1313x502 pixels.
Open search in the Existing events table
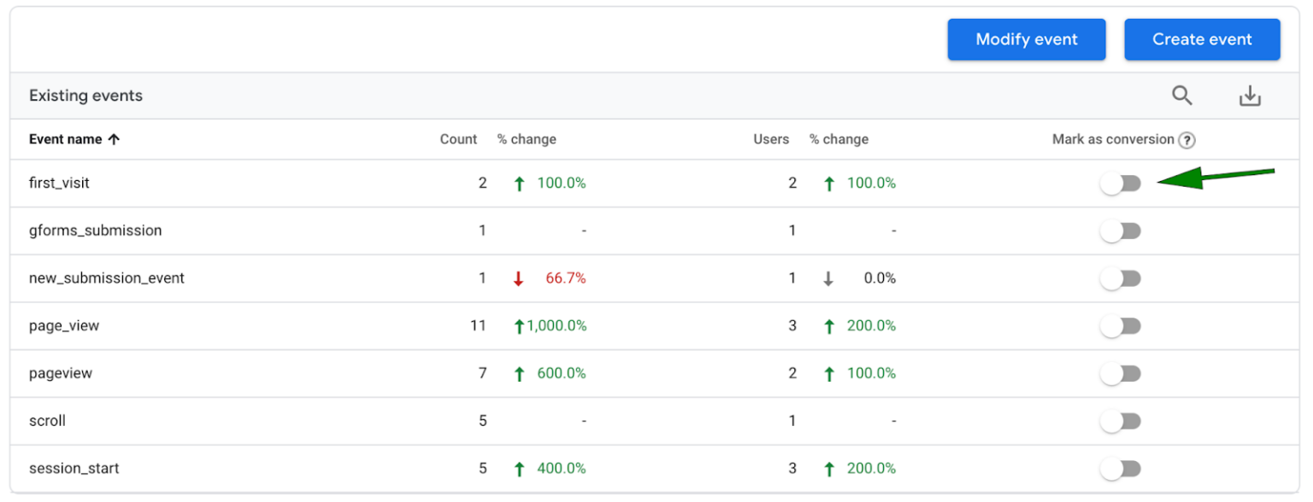pyautogui.click(x=1182, y=95)
